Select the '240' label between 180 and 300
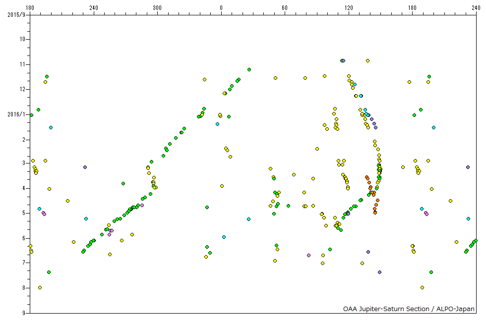This screenshot has width=486, height=322. tap(94, 8)
